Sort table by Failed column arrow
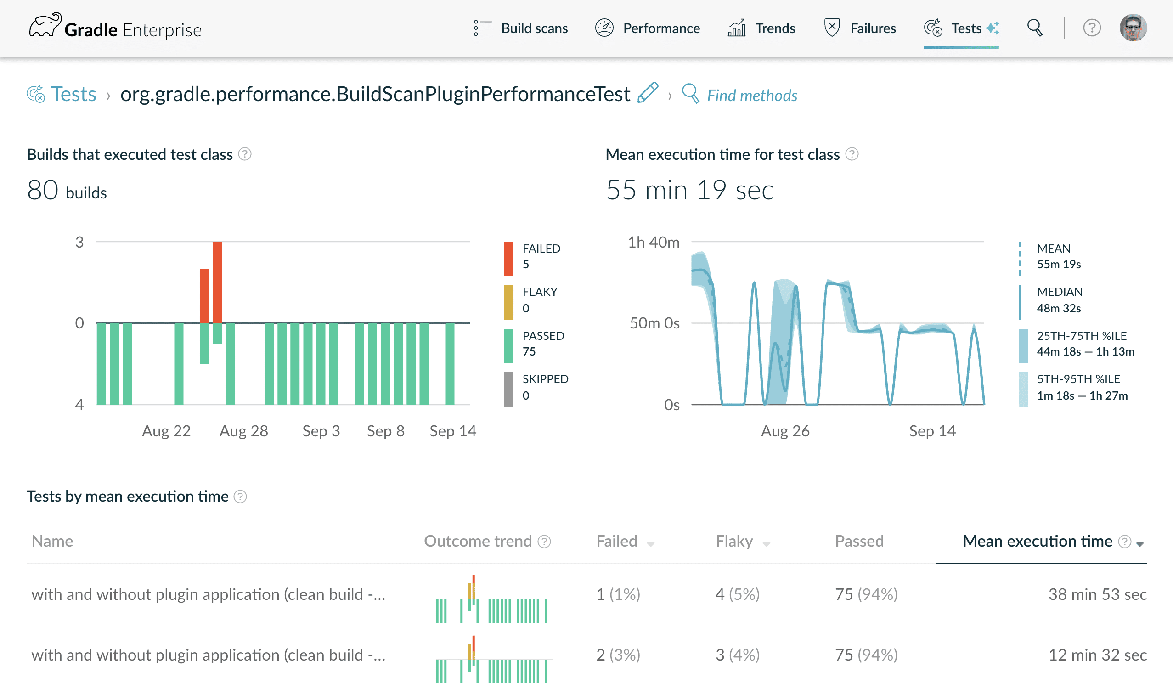This screenshot has height=689, width=1173. click(x=651, y=544)
